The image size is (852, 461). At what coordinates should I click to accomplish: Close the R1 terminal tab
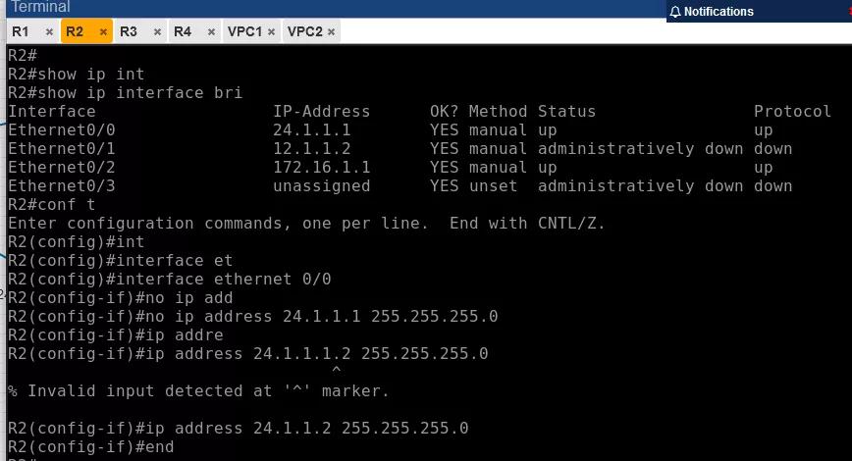click(x=49, y=32)
